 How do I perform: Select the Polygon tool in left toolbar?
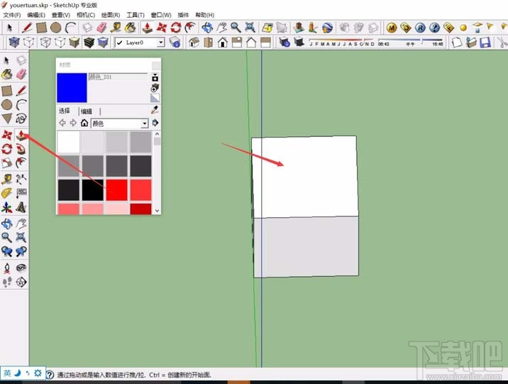pos(7,119)
